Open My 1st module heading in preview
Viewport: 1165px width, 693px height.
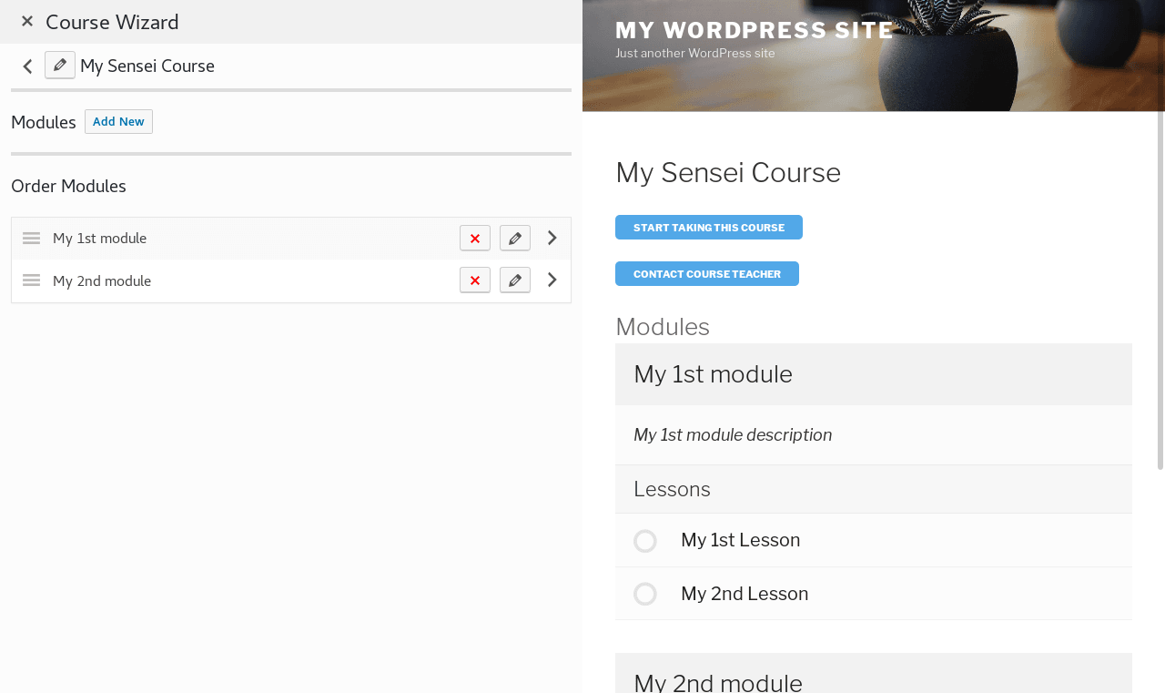click(x=713, y=374)
